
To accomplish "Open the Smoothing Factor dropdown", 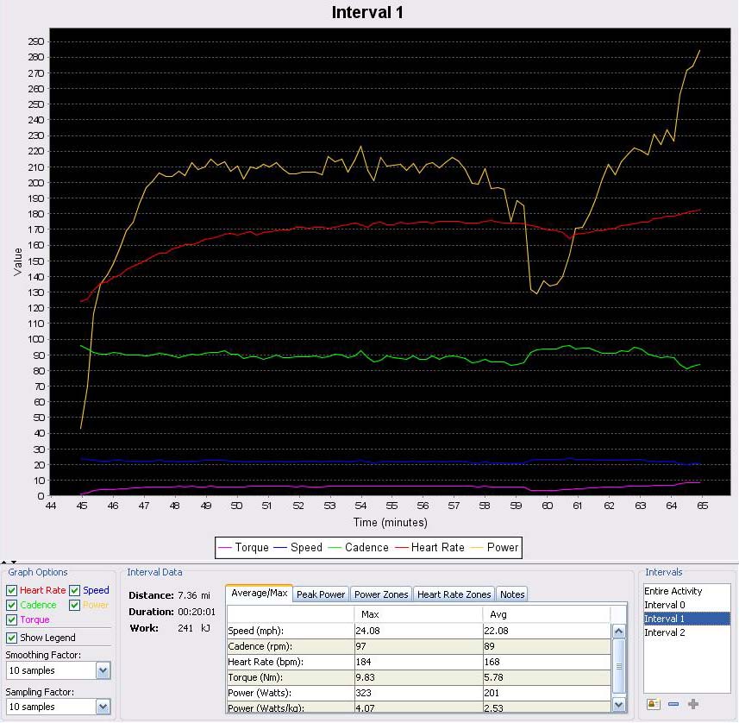I will tap(104, 670).
